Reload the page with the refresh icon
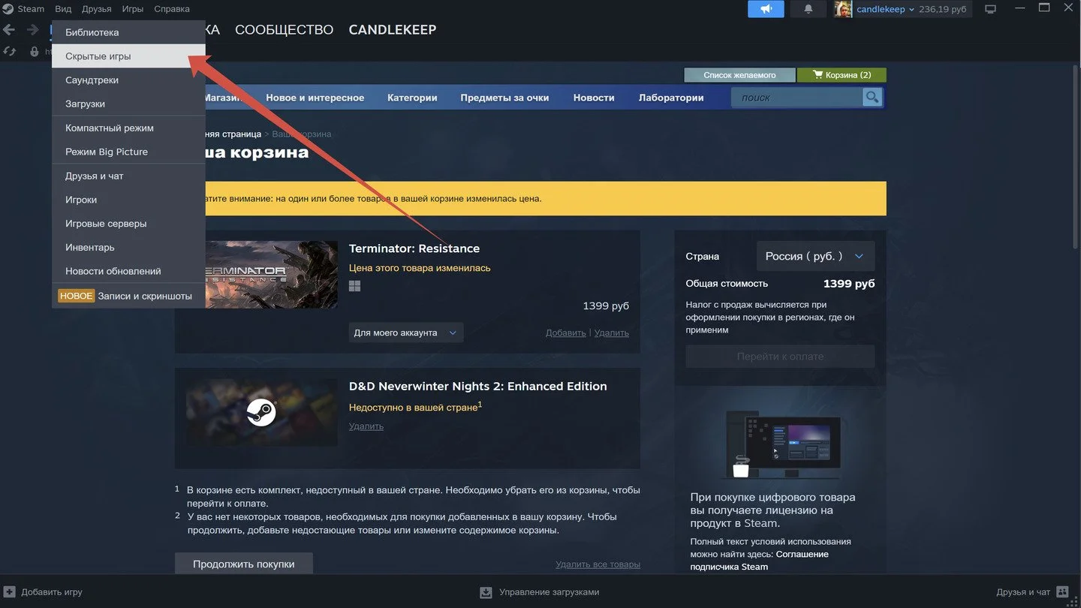Screen dimensions: 1081x608 tap(10, 52)
